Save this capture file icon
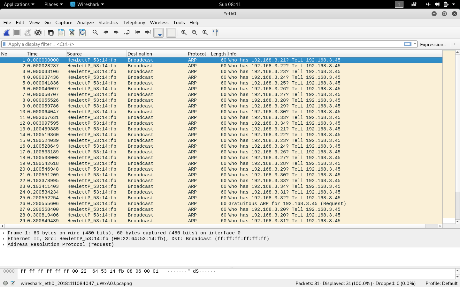The width and height of the screenshot is (460, 287). [x=61, y=33]
